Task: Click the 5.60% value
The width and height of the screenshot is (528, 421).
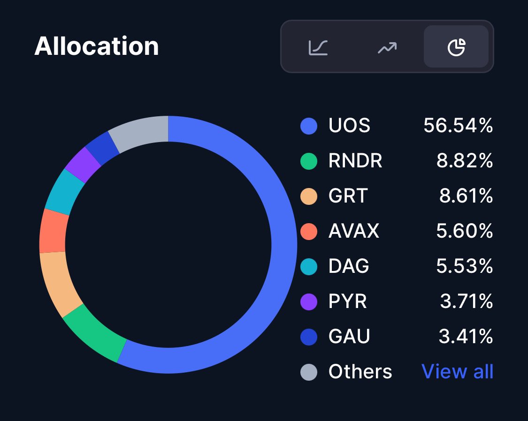Action: coord(465,231)
